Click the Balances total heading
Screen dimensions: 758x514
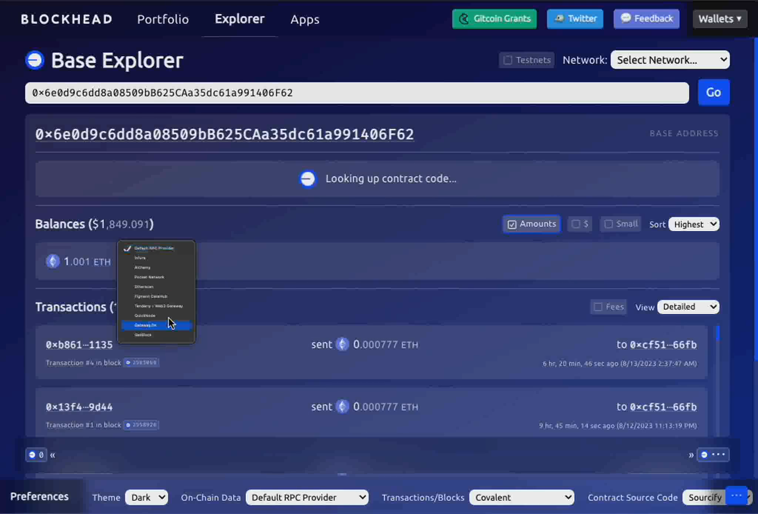pos(94,224)
